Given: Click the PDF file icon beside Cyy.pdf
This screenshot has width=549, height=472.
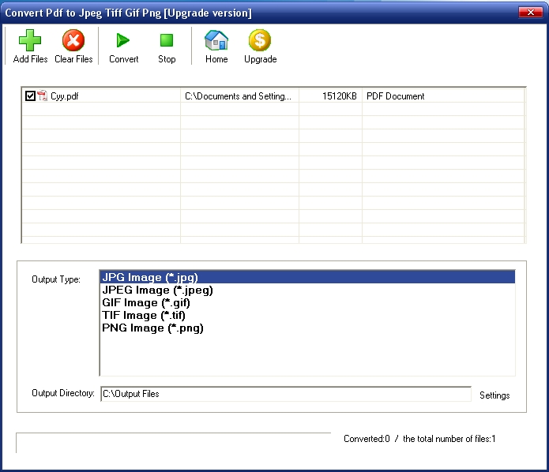Looking at the screenshot, I should [43, 96].
